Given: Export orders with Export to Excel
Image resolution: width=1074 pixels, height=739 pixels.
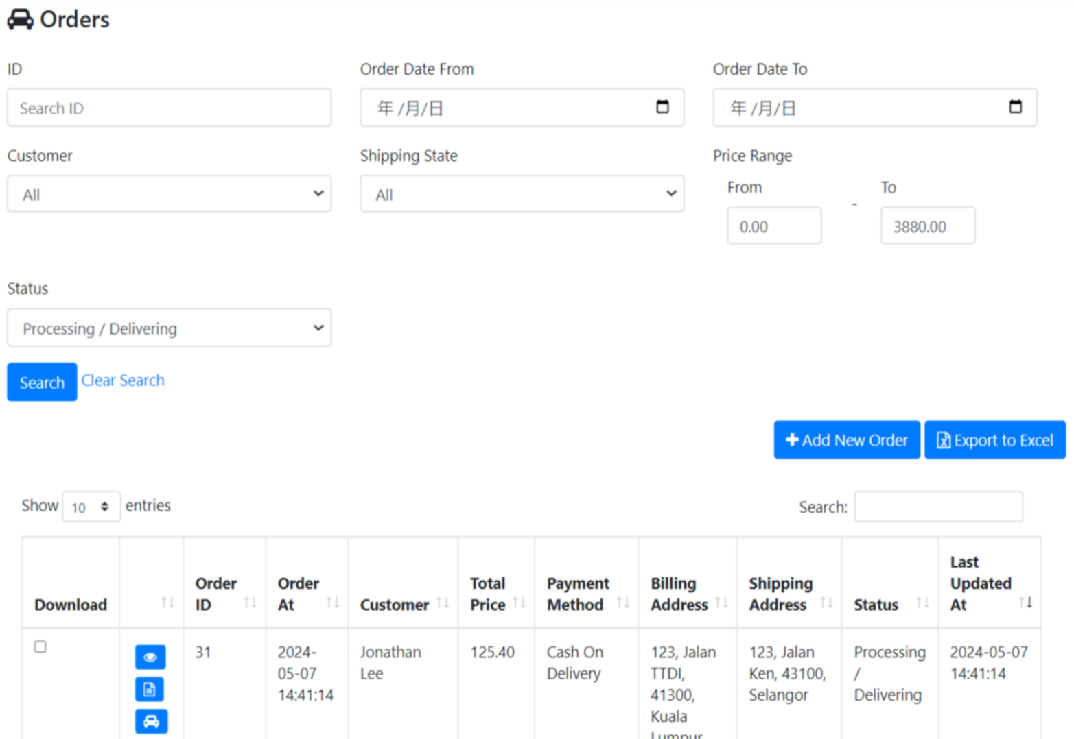Looking at the screenshot, I should coord(994,440).
